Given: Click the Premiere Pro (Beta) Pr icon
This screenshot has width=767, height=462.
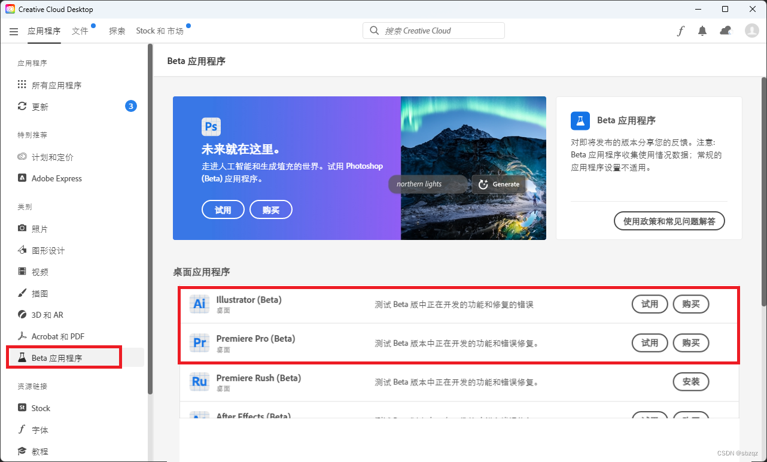Looking at the screenshot, I should pyautogui.click(x=199, y=343).
